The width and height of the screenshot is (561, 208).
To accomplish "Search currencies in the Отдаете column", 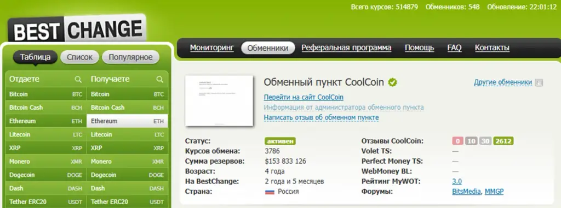I will (x=78, y=79).
